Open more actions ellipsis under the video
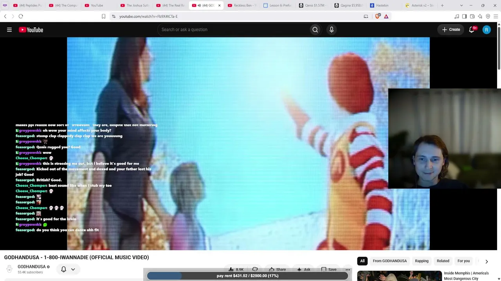The height and width of the screenshot is (281, 501). click(348, 269)
